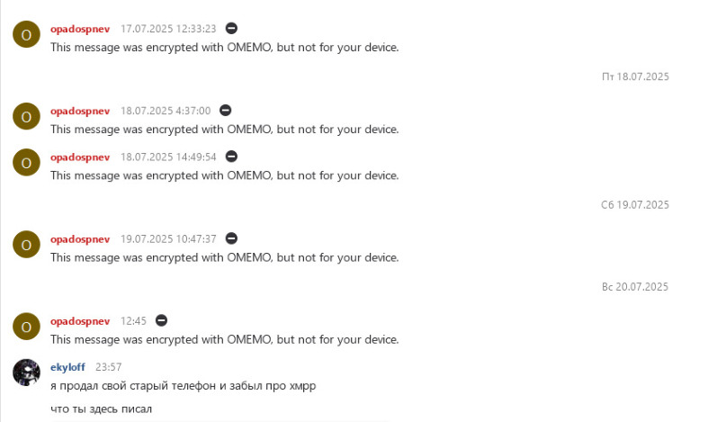The height and width of the screenshot is (422, 726).
Task: Click the encryption icon beside 19.07.2025 10:47:37
Action: [231, 238]
